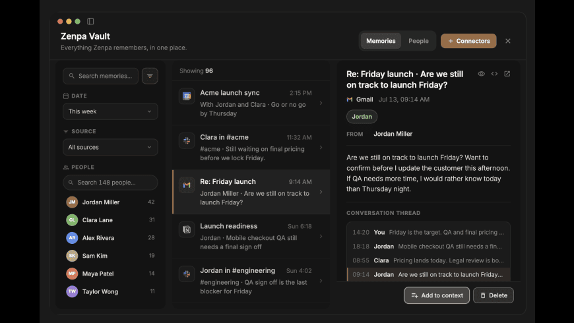This screenshot has width=574, height=323.
Task: Click Jordan Miller's JM avatar
Action: click(72, 202)
